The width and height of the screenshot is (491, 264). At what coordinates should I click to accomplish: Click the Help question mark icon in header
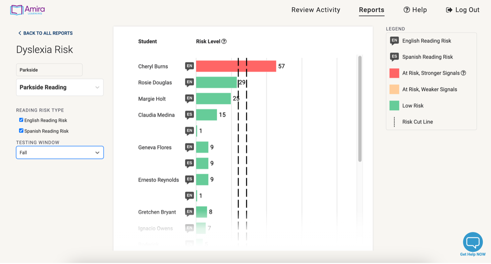click(407, 10)
